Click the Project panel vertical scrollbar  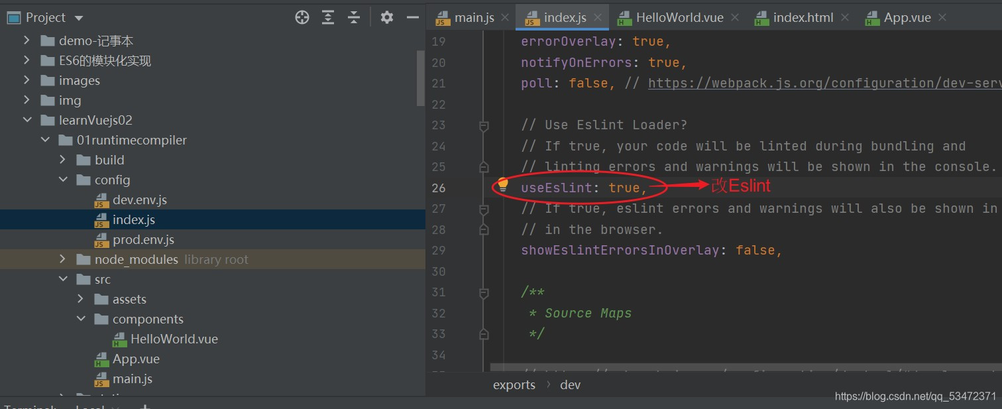(421, 78)
